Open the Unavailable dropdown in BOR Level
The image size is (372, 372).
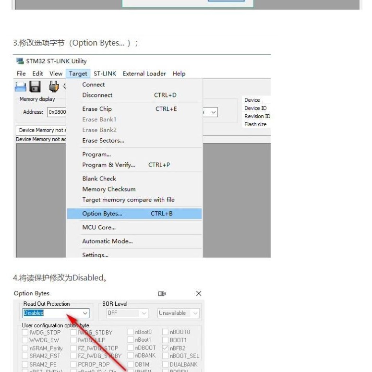click(179, 313)
